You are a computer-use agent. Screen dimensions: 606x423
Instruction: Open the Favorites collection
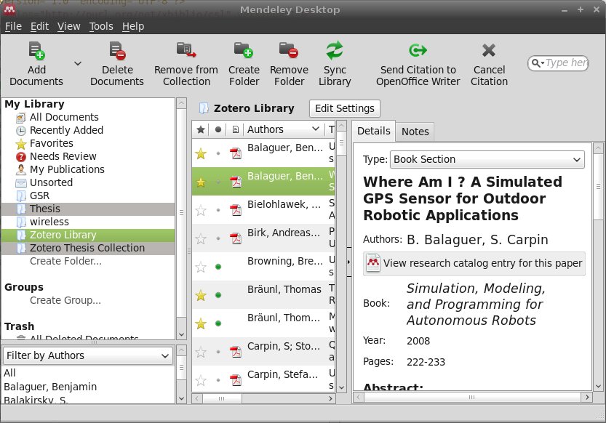click(x=52, y=143)
